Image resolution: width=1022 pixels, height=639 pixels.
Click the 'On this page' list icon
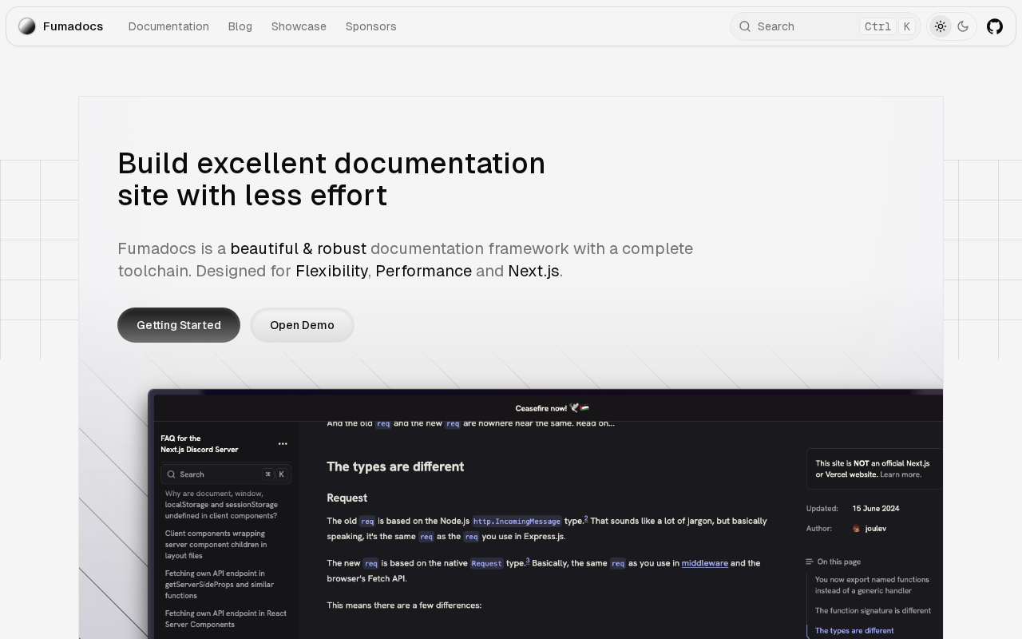click(810, 562)
